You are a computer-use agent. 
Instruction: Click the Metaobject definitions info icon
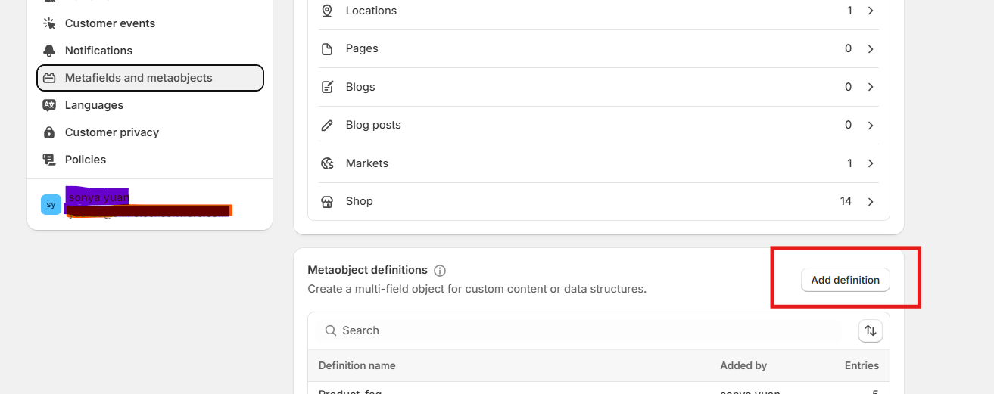440,271
